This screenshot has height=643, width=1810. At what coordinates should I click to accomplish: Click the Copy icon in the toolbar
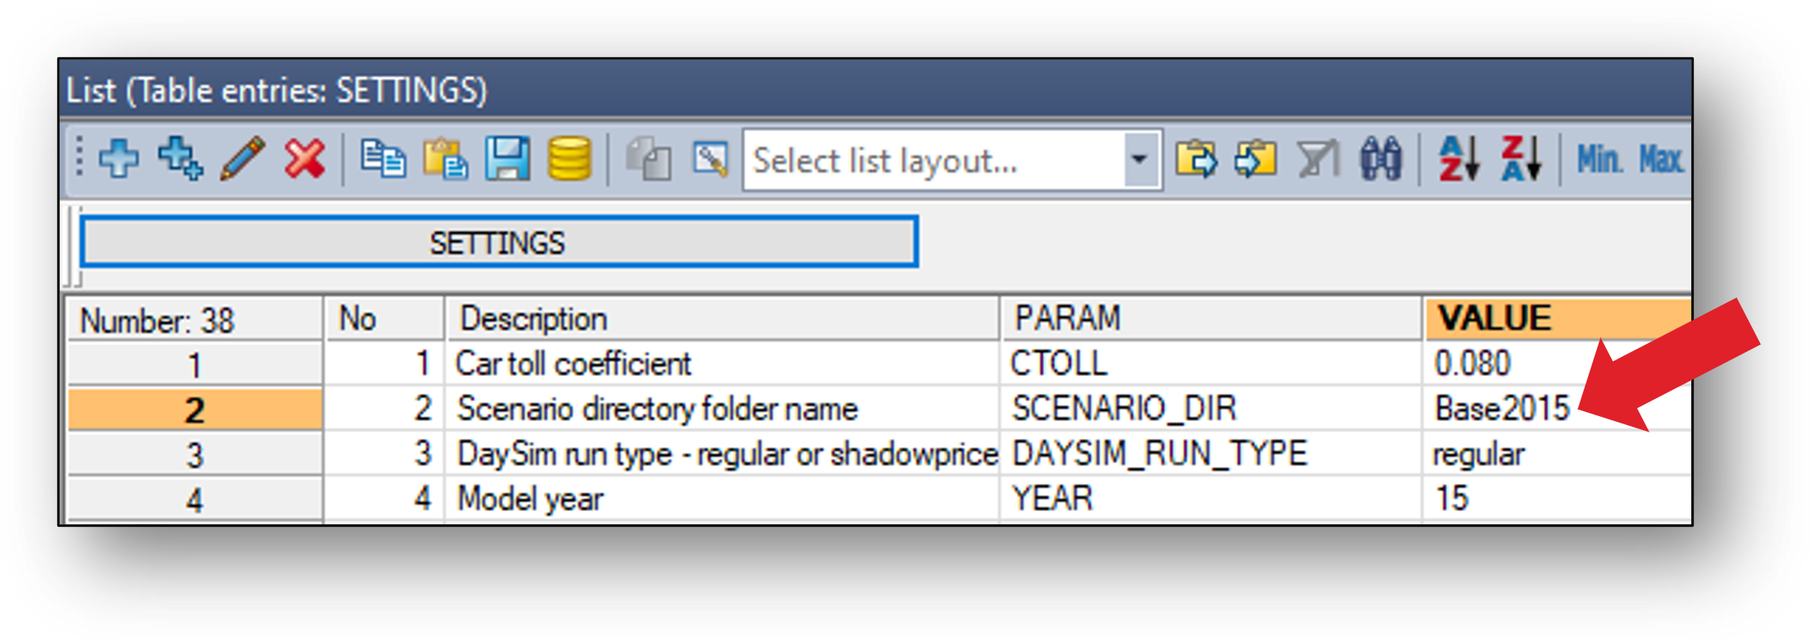click(383, 159)
